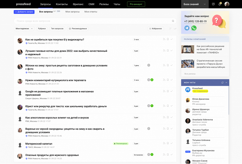
Task: Mark Яблоки на зиму request checkmark
Action: click(x=171, y=65)
